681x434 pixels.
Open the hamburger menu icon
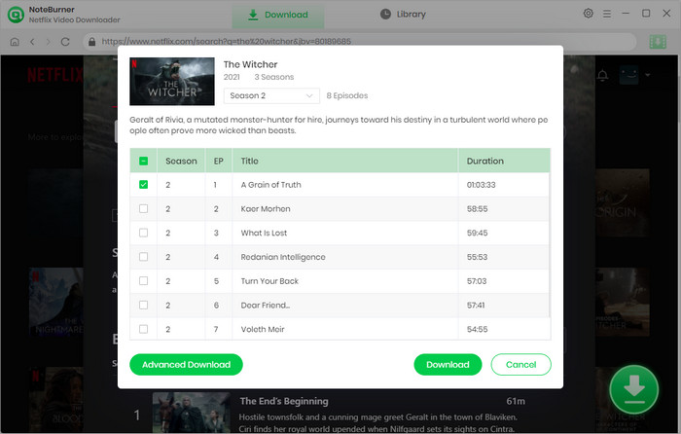coord(607,14)
